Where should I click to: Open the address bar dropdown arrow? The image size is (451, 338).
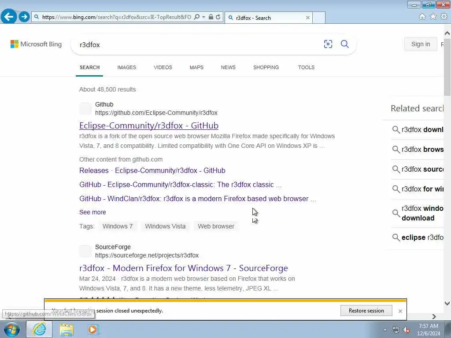tap(203, 17)
